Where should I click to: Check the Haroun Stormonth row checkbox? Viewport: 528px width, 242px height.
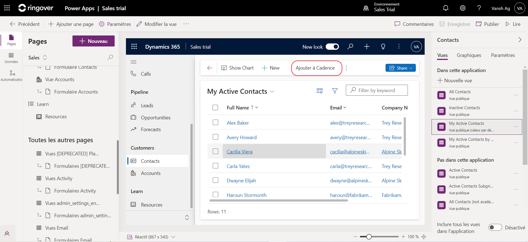pyautogui.click(x=215, y=195)
